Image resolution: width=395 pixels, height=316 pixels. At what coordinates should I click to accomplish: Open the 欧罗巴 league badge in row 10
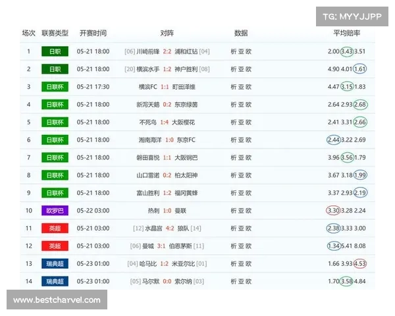click(55, 211)
